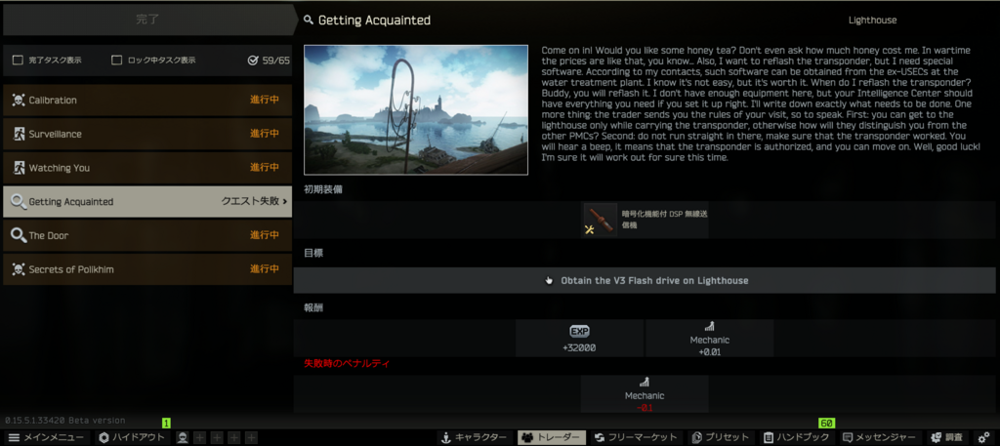Expand the Getting Acquainted quest failed chevron
The height and width of the screenshot is (446, 1000).
coord(284,201)
